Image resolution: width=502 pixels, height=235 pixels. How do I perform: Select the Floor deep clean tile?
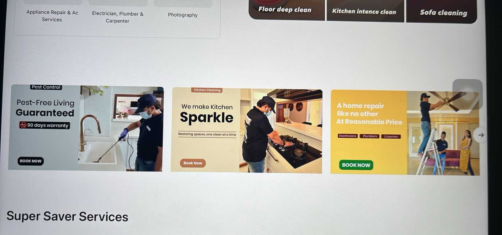286,10
